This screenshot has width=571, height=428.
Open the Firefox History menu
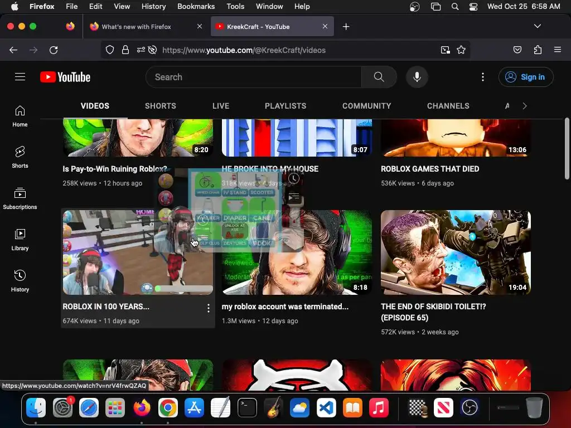(153, 7)
